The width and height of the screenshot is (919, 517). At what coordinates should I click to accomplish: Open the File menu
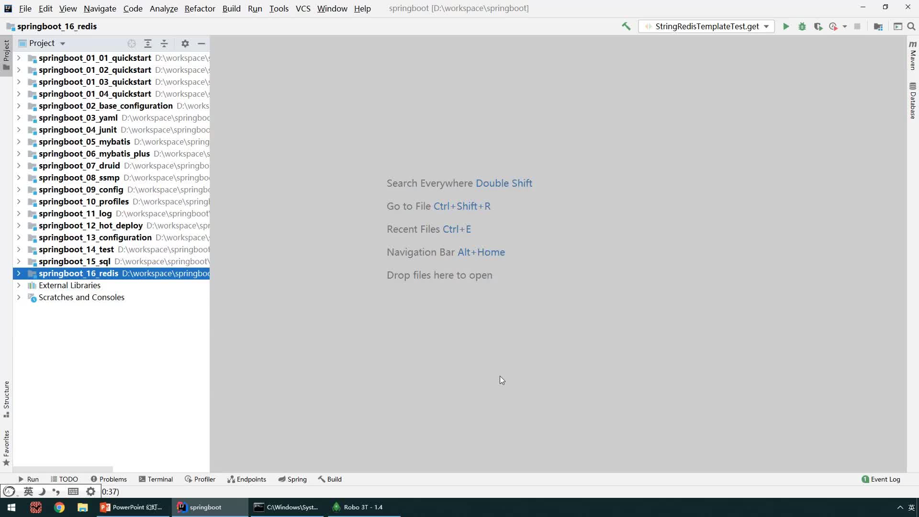point(25,8)
